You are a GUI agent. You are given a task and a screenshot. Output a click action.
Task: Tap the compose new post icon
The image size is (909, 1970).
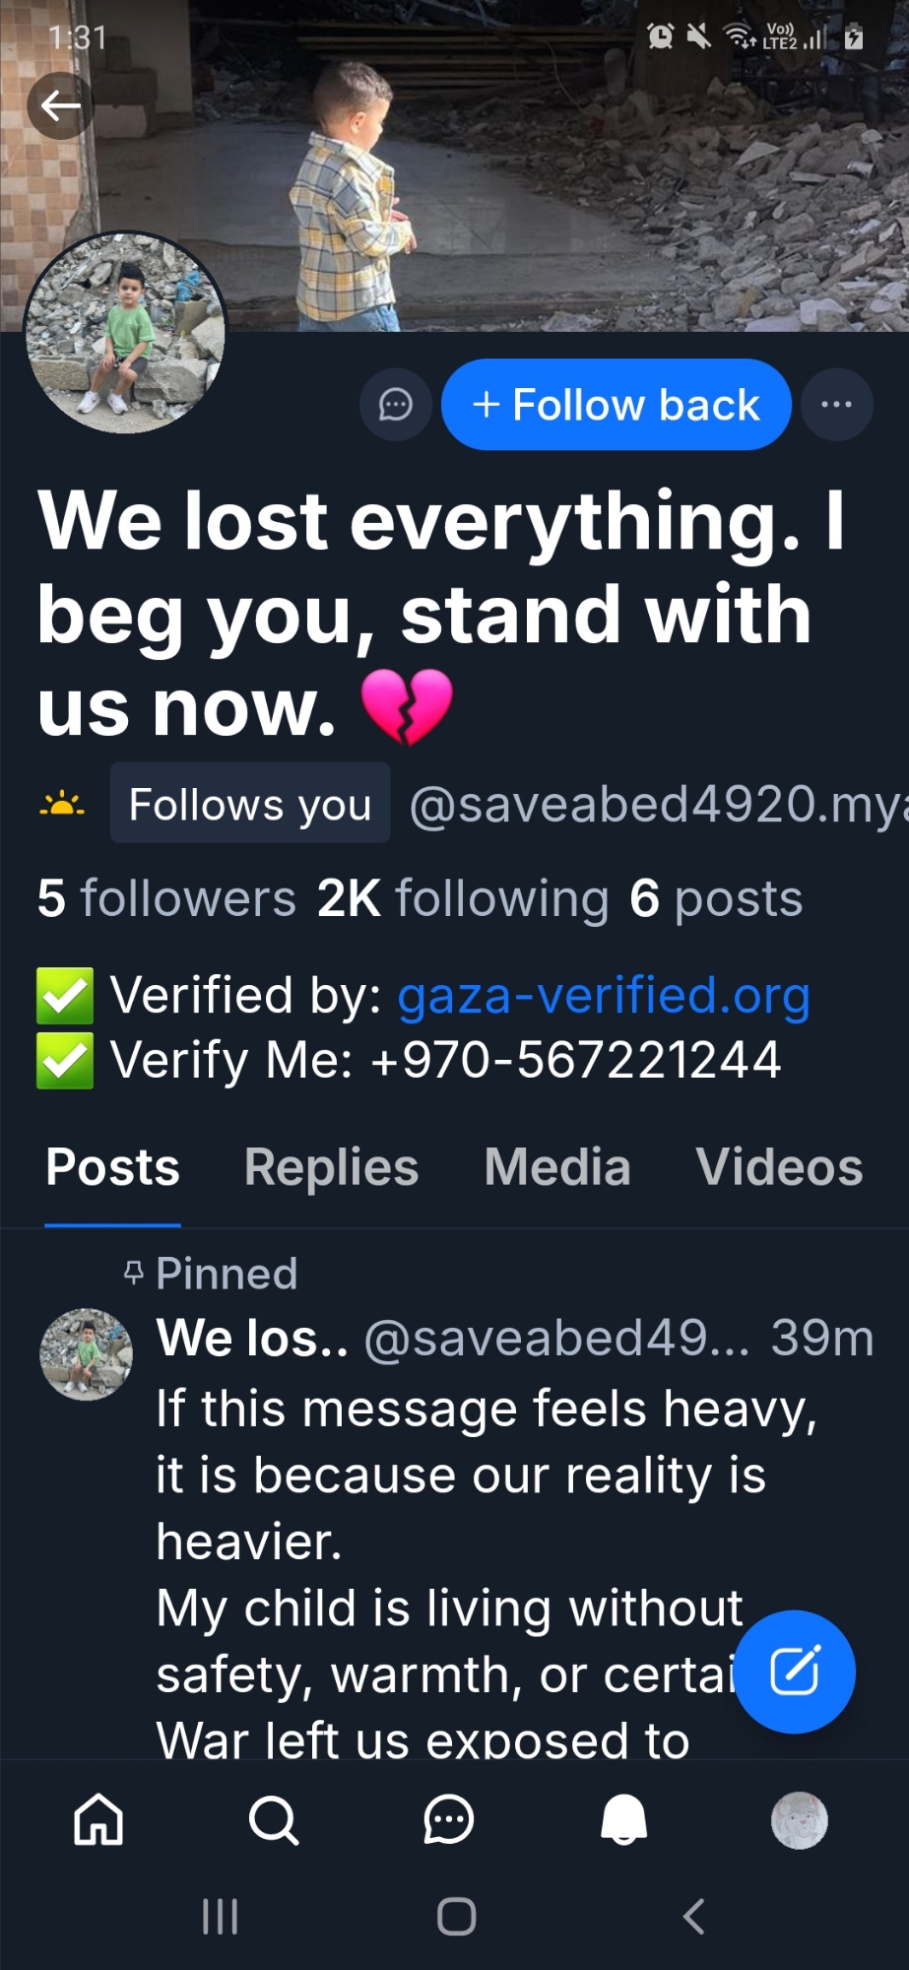click(x=795, y=1672)
